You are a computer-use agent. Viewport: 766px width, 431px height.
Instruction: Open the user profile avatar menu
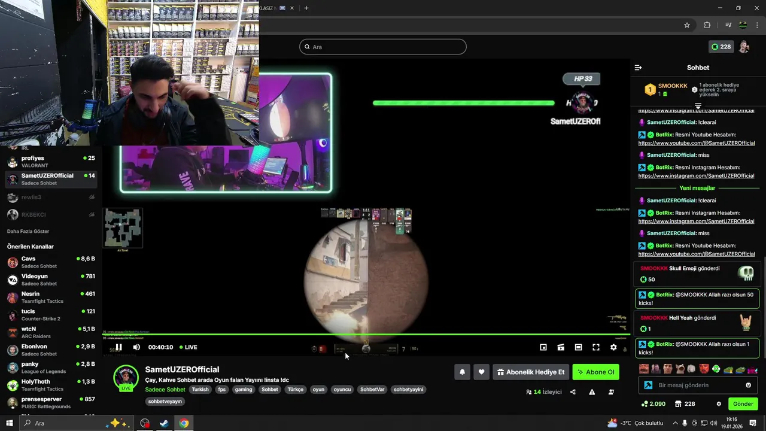[x=744, y=47]
